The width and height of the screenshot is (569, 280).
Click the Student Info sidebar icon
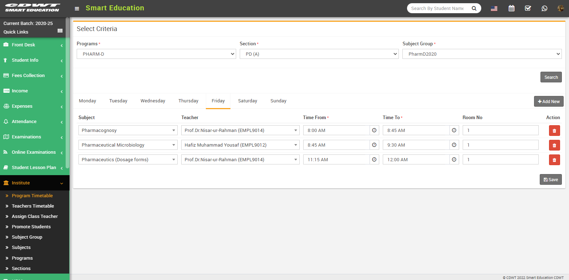(5, 60)
